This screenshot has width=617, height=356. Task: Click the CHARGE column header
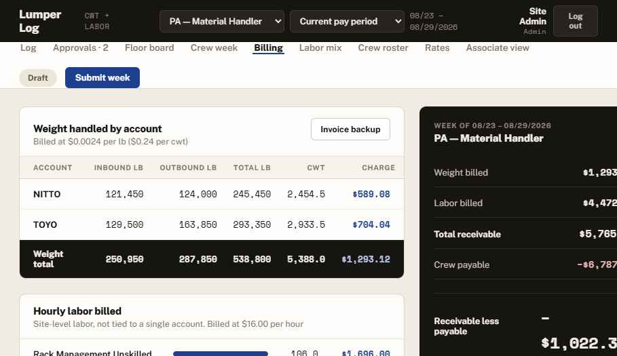(379, 167)
